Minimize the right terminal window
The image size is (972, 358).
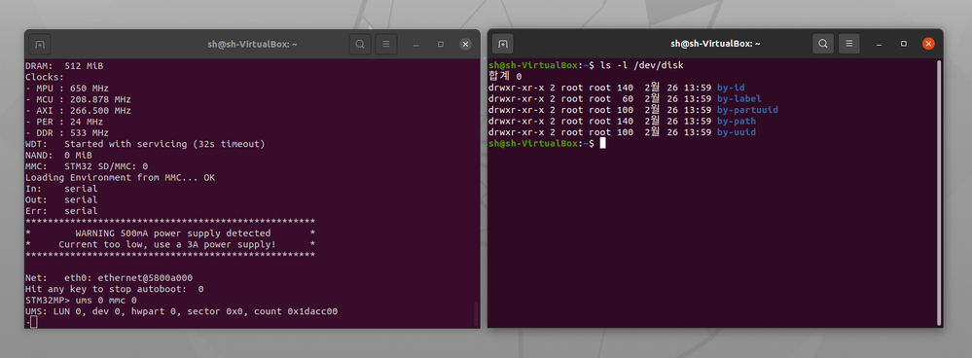click(x=879, y=45)
